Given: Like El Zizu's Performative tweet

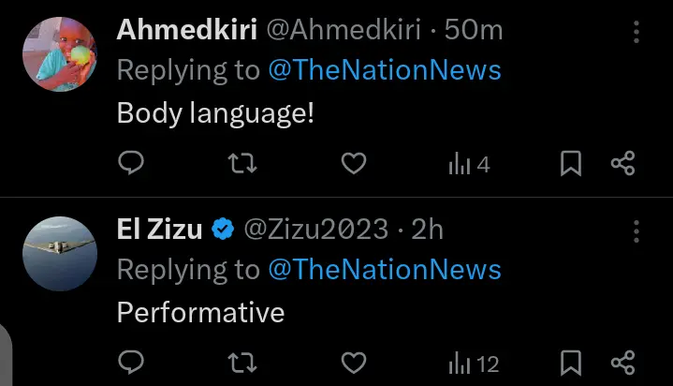Looking at the screenshot, I should [353, 363].
